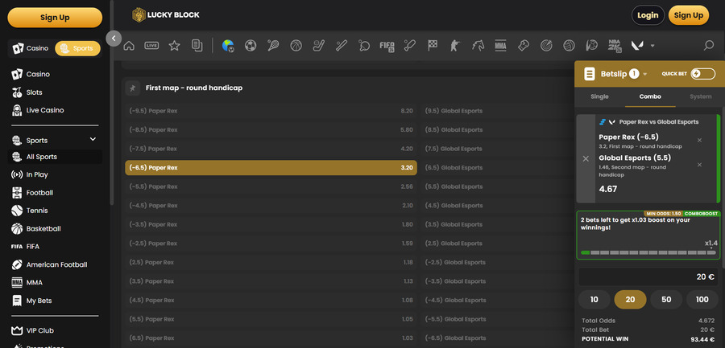Select (-9.5) Paper Rex odds 8.20

point(271,111)
